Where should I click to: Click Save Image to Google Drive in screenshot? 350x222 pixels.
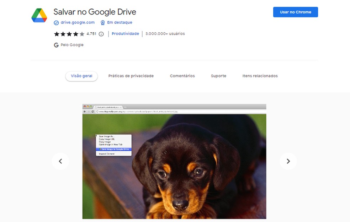click(x=114, y=149)
